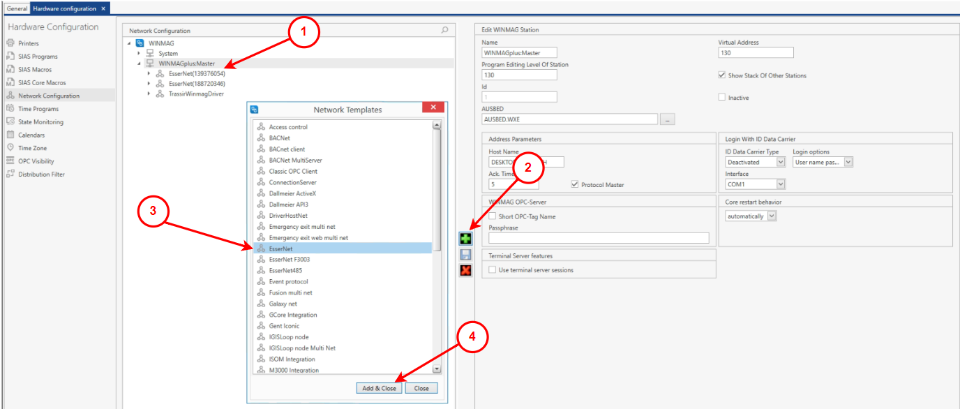Select EsserNet F3003 template
Screen dimensions: 960x409
[290, 259]
